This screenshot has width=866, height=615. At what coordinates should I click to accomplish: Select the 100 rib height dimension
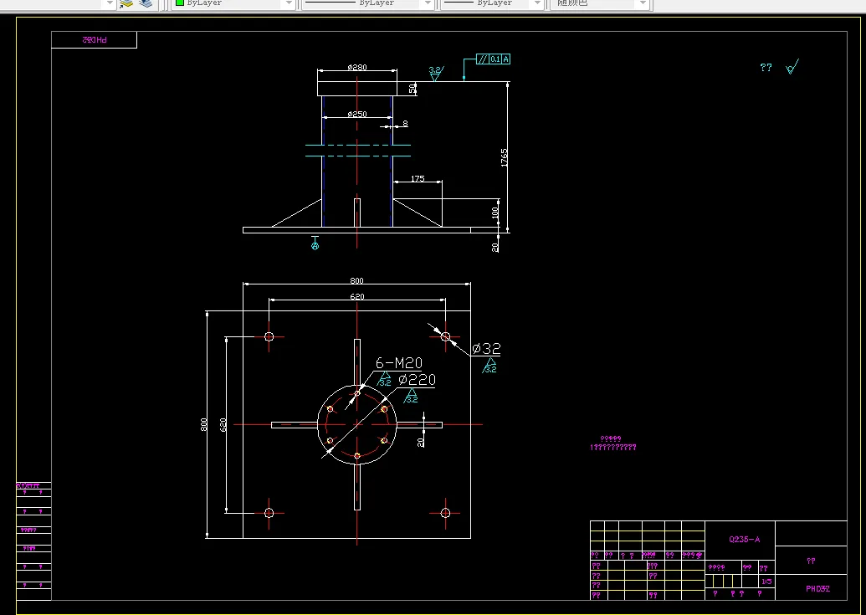pyautogui.click(x=495, y=213)
